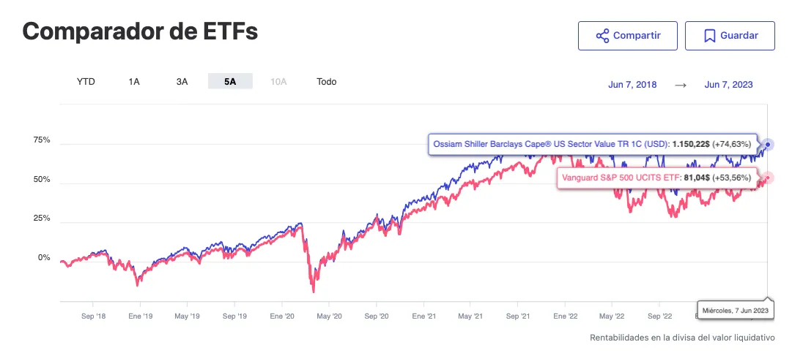Select the YTD time range
803x361 pixels.
pyautogui.click(x=86, y=82)
